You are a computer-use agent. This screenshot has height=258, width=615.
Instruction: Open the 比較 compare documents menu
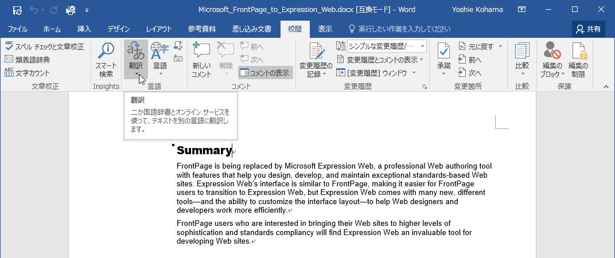pos(522,60)
